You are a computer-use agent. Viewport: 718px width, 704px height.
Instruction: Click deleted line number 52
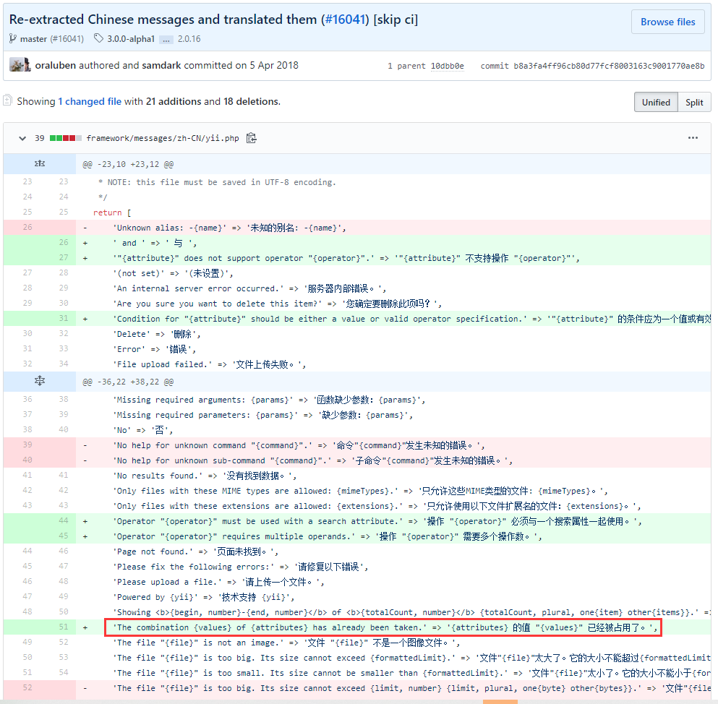pos(27,687)
